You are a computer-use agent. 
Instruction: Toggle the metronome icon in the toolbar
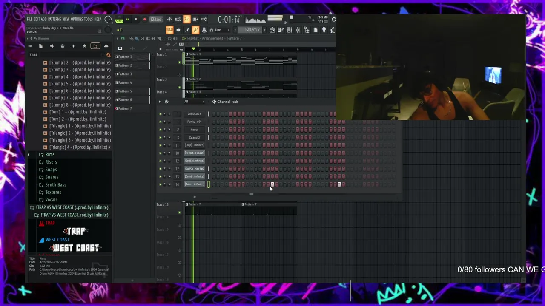click(x=169, y=19)
